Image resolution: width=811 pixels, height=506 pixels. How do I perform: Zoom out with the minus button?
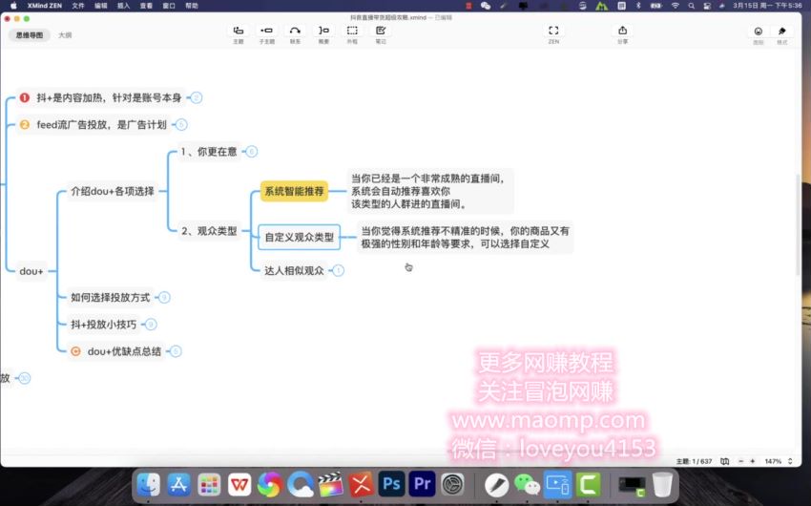point(740,461)
